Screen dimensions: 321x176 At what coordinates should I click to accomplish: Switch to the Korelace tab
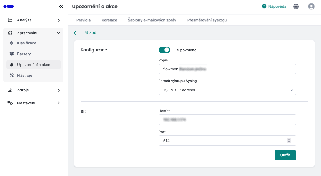click(x=109, y=20)
